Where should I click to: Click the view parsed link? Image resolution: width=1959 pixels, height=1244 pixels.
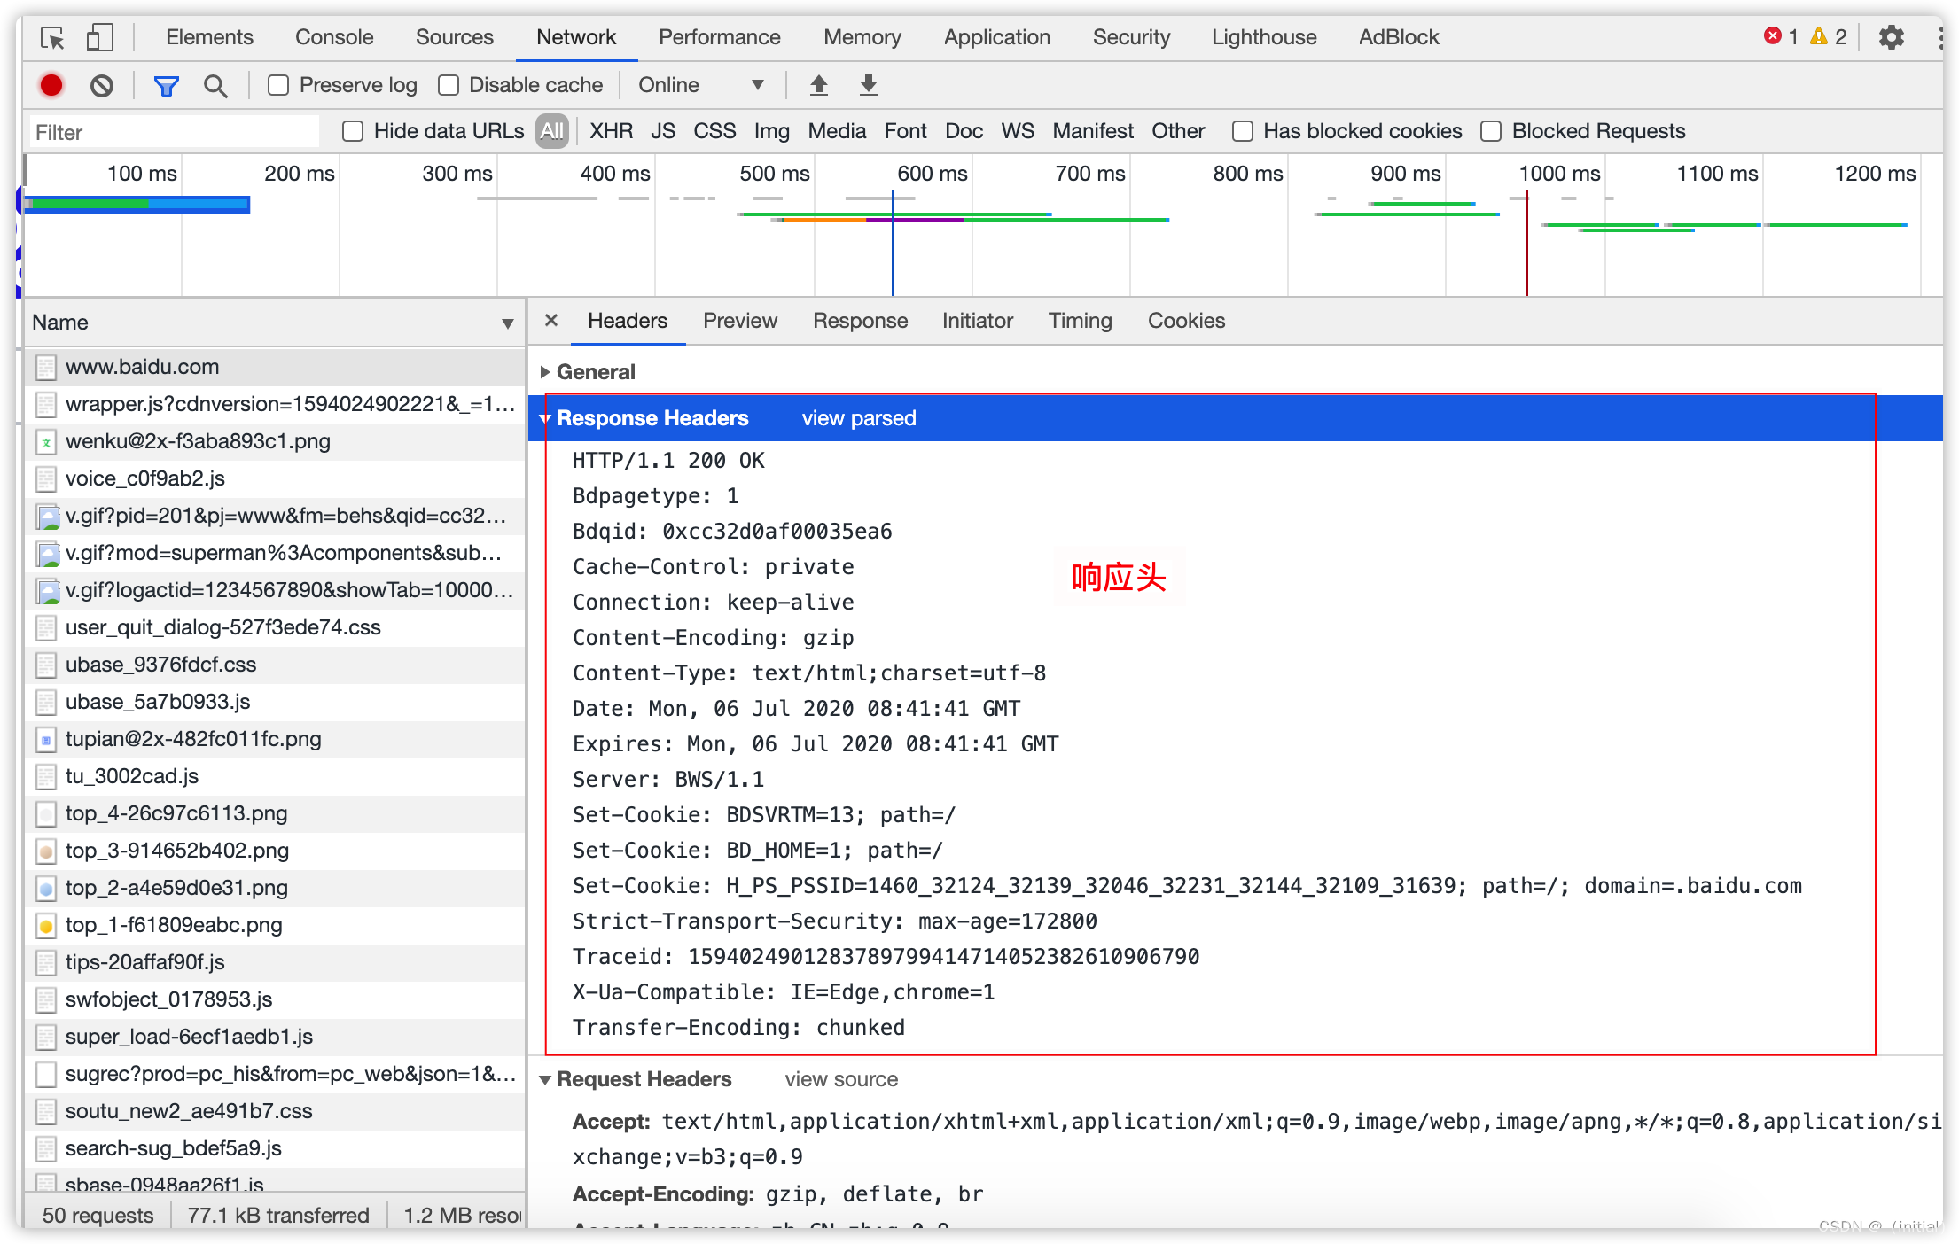pyautogui.click(x=858, y=417)
